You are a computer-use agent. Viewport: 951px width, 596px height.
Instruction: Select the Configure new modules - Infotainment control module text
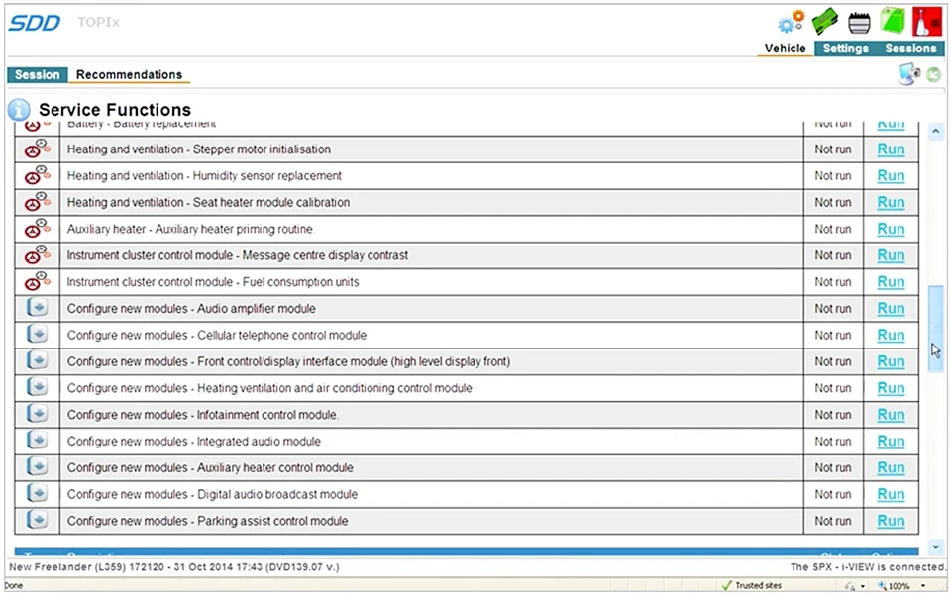pos(202,415)
